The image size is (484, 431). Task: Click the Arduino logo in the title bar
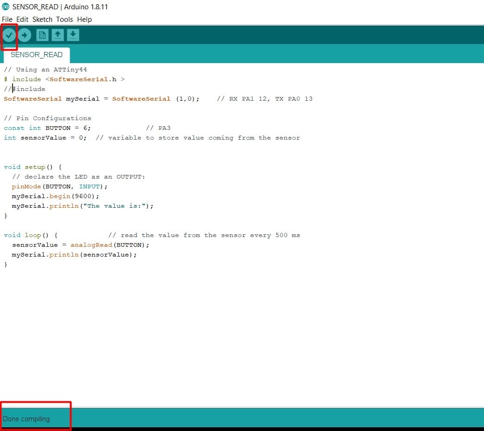point(6,6)
